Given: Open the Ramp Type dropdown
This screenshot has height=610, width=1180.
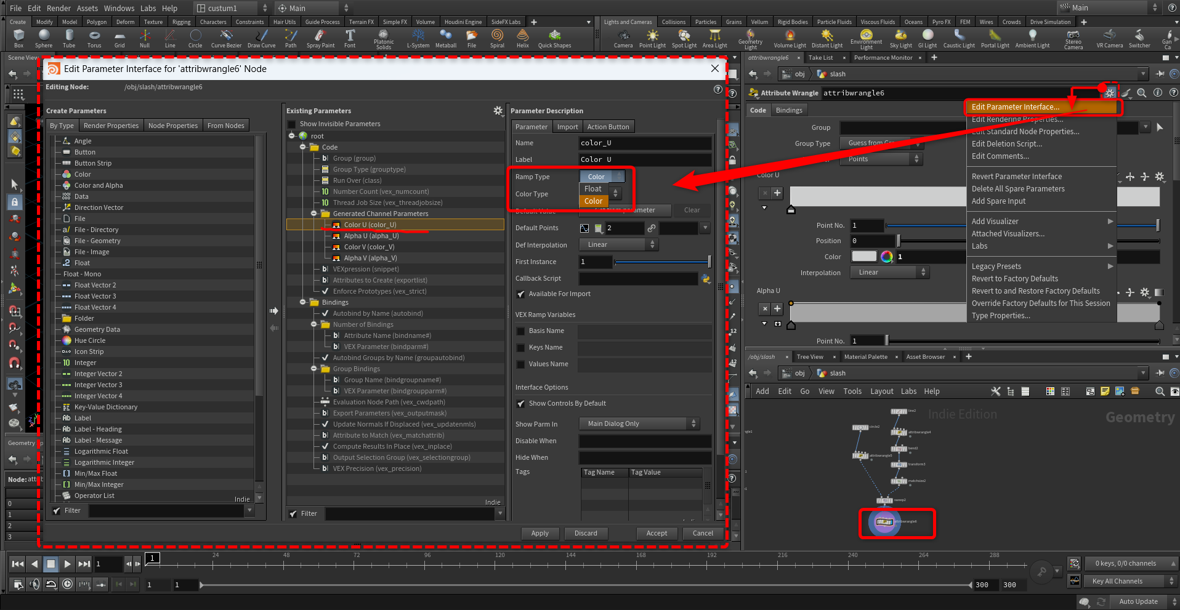Looking at the screenshot, I should (x=602, y=177).
